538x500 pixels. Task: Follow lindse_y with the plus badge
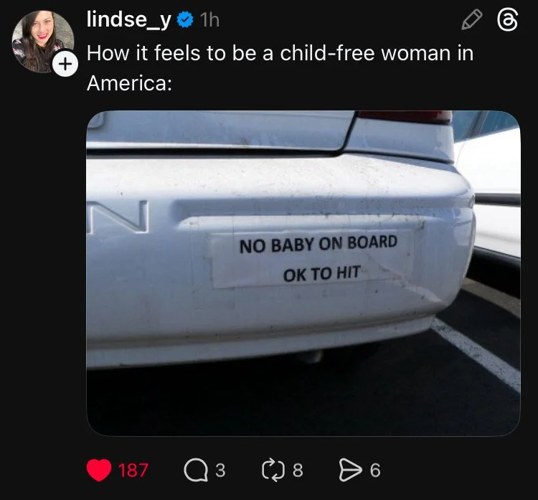(65, 64)
